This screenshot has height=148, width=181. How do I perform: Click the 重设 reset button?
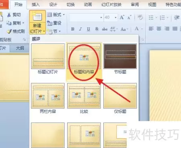[54, 23]
